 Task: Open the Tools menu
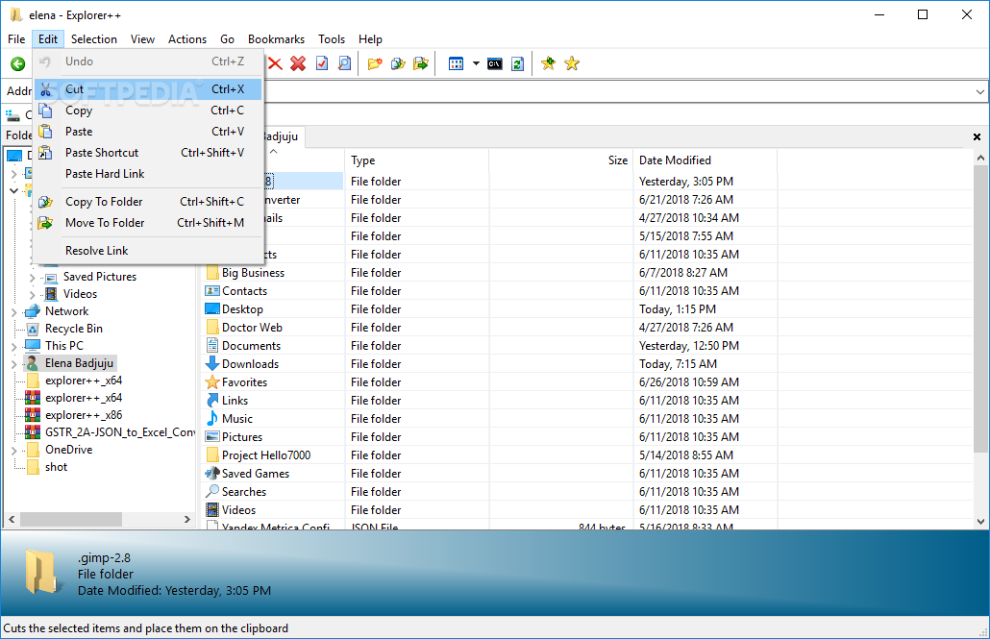coord(332,39)
